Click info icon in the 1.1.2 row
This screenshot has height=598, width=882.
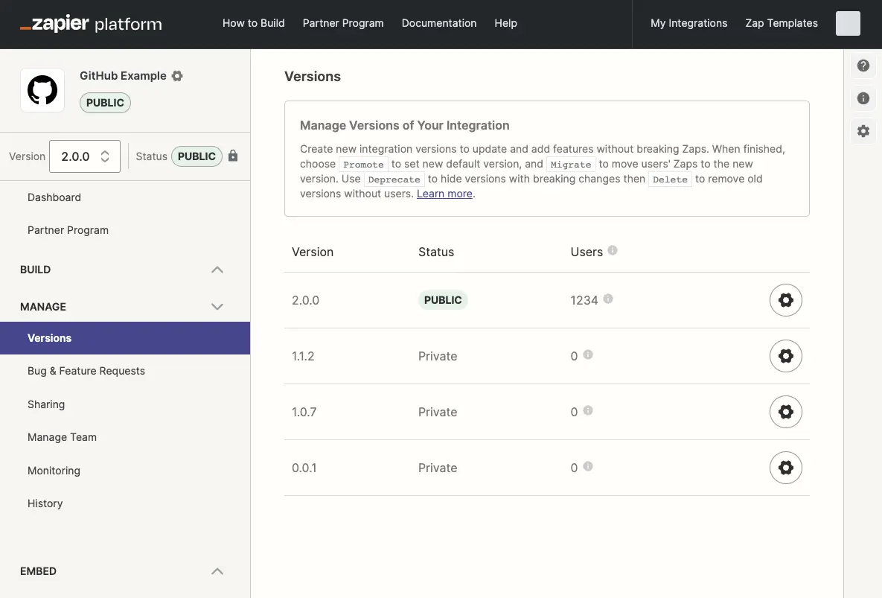(x=588, y=354)
